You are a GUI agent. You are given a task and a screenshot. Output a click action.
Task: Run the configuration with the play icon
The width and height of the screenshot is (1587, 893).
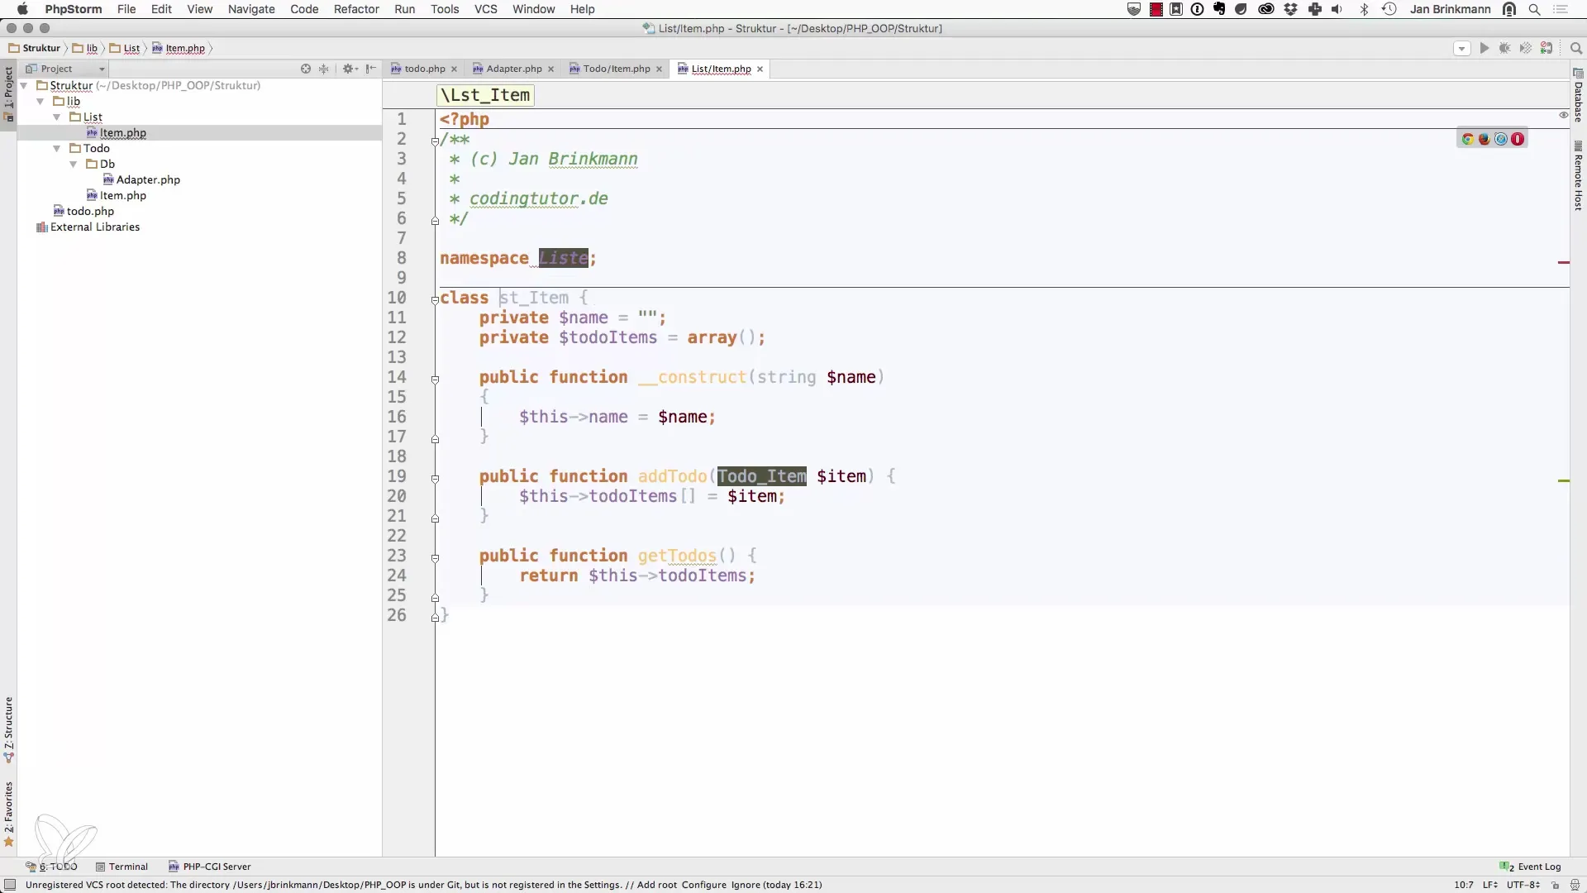click(x=1484, y=48)
